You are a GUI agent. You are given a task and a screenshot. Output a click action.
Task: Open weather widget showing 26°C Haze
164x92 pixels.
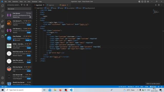(x=129, y=90)
